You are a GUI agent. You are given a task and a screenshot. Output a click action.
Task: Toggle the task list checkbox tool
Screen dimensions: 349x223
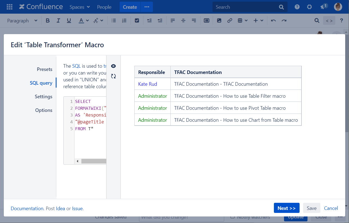coord(137,20)
